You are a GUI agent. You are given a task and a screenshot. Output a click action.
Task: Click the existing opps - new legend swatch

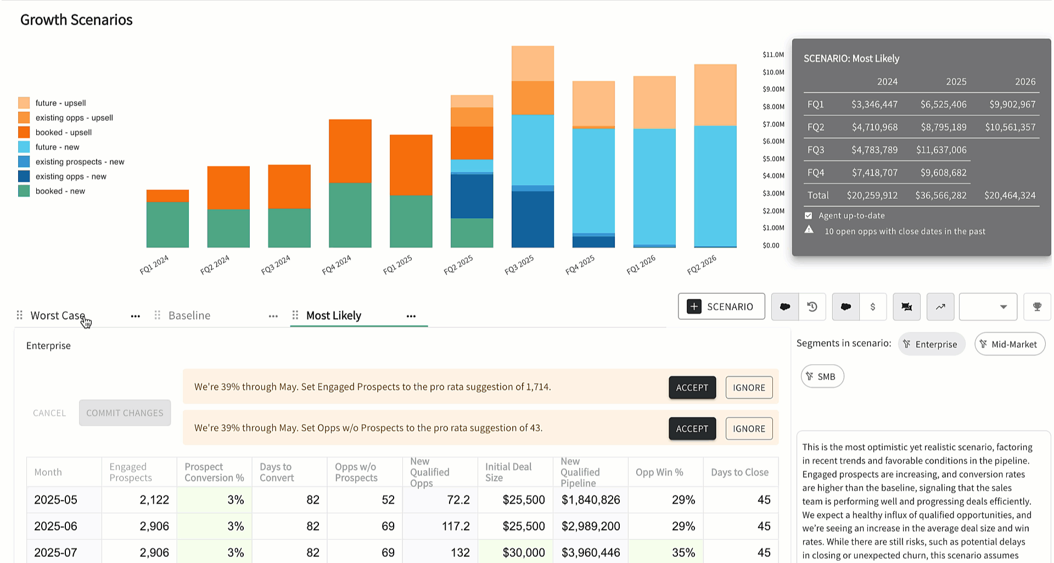click(x=24, y=176)
